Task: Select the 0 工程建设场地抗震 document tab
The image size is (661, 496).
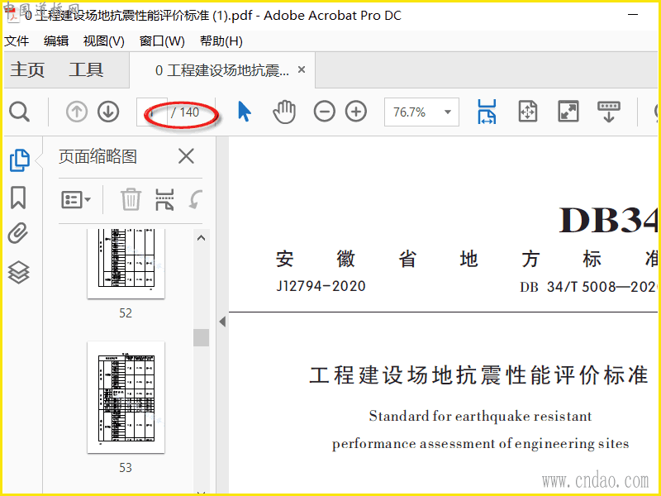Action: pyautogui.click(x=222, y=70)
